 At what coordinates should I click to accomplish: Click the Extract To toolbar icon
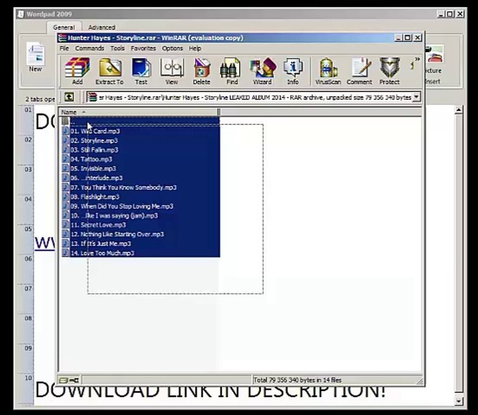pyautogui.click(x=110, y=67)
